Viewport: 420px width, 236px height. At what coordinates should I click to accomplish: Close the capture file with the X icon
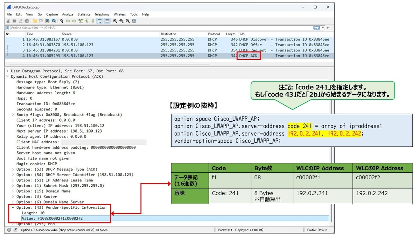pos(47,21)
